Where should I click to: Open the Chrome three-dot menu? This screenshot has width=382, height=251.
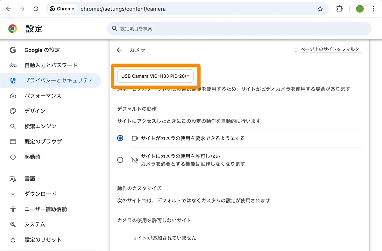373,9
